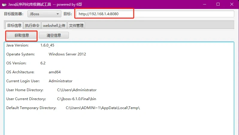Open the JBoss target server dropdown
The height and width of the screenshot is (135, 239).
(44, 14)
